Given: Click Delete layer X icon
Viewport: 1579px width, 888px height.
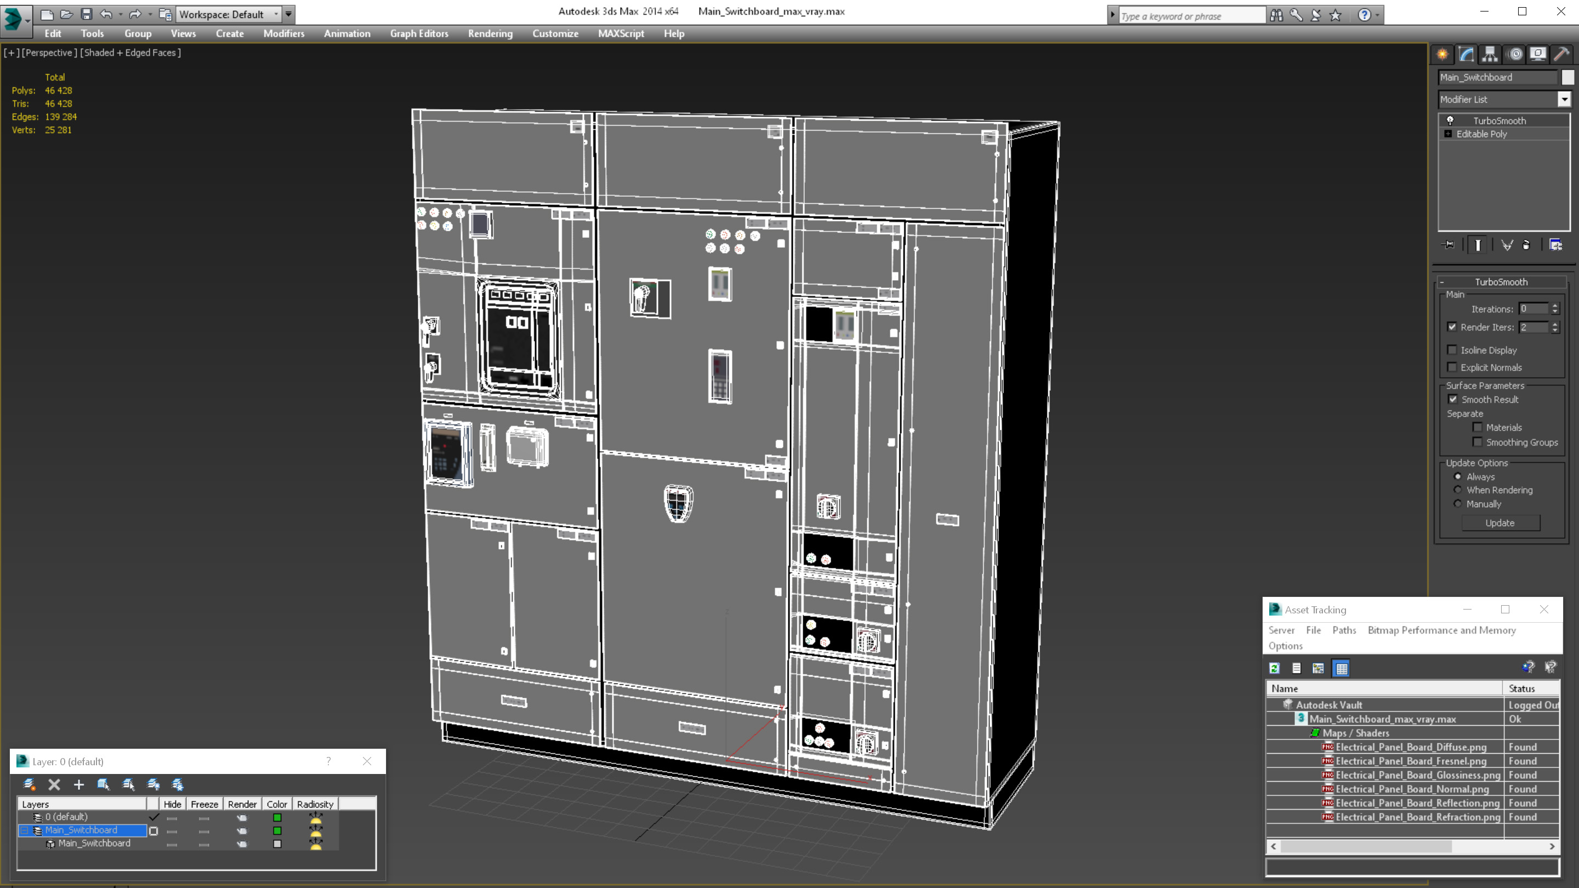Looking at the screenshot, I should (x=54, y=784).
